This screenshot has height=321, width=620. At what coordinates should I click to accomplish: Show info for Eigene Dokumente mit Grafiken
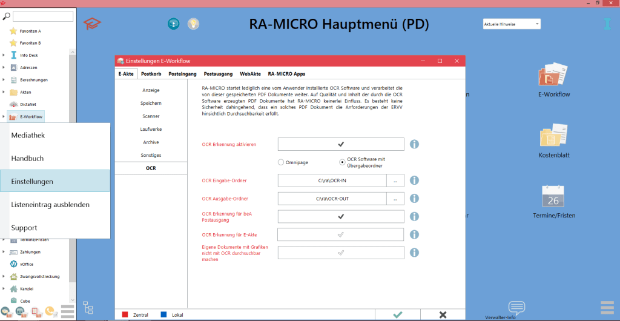414,253
